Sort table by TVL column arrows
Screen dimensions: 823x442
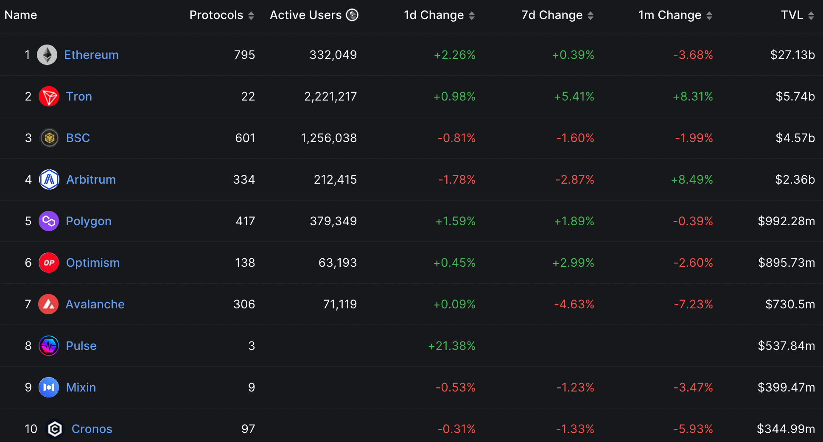811,16
